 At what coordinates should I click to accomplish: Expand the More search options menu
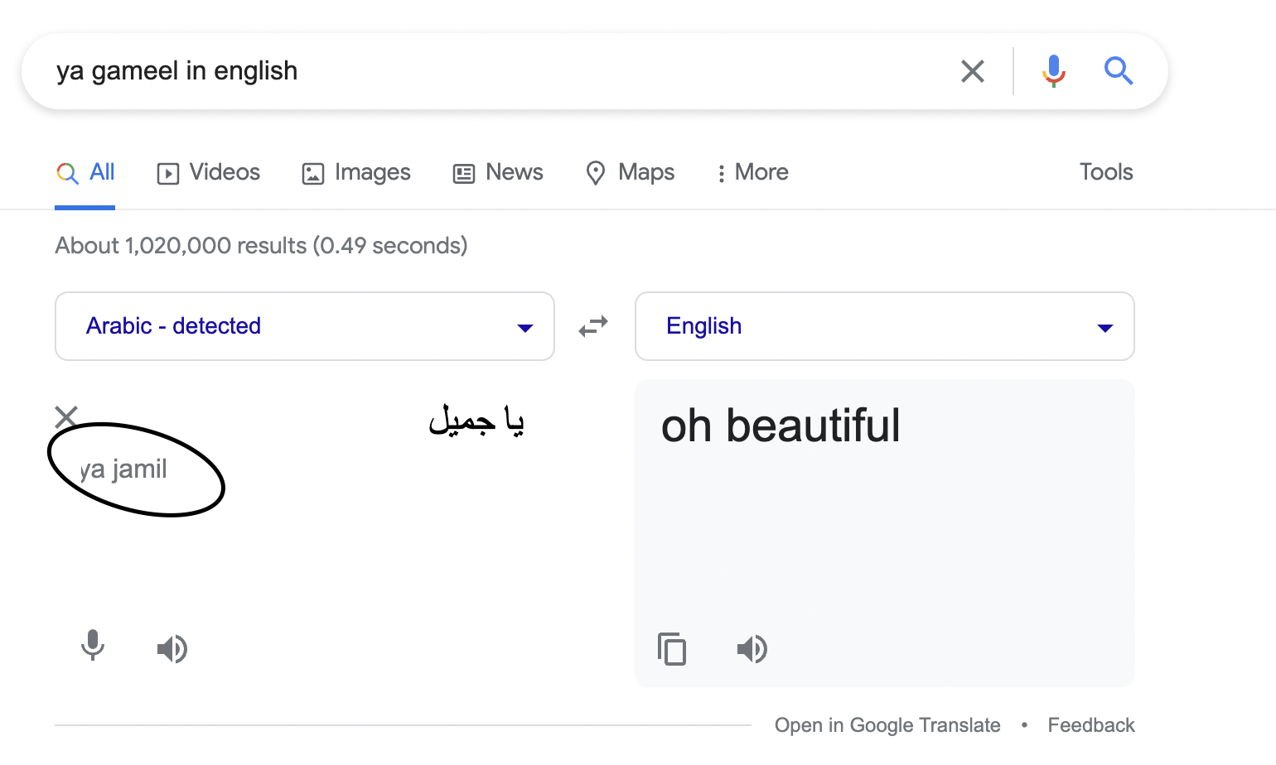point(752,172)
